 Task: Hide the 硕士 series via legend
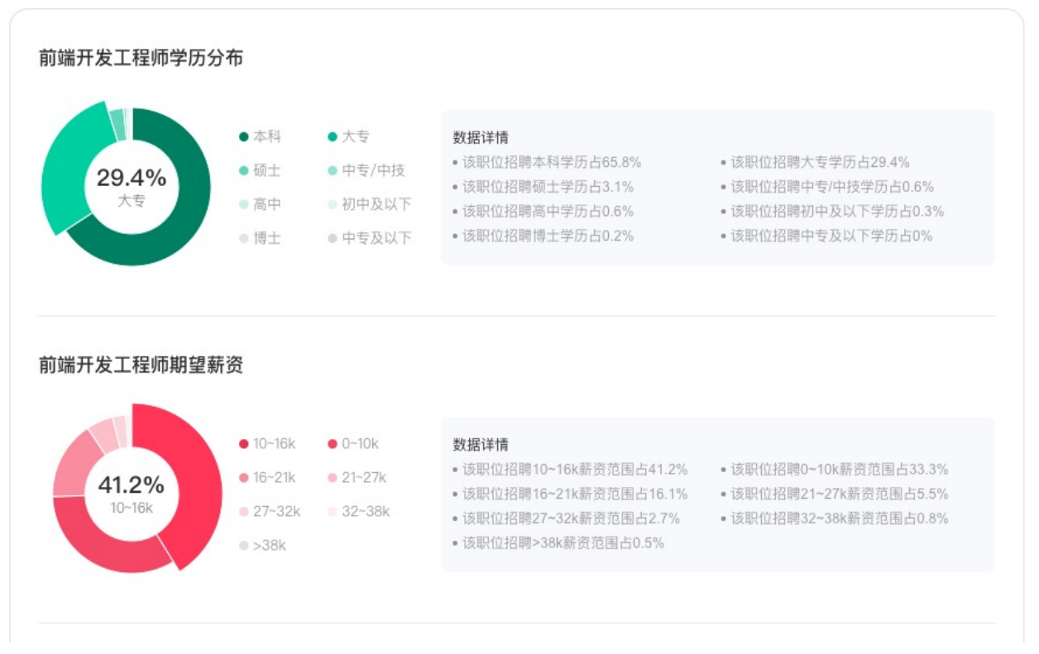[259, 170]
